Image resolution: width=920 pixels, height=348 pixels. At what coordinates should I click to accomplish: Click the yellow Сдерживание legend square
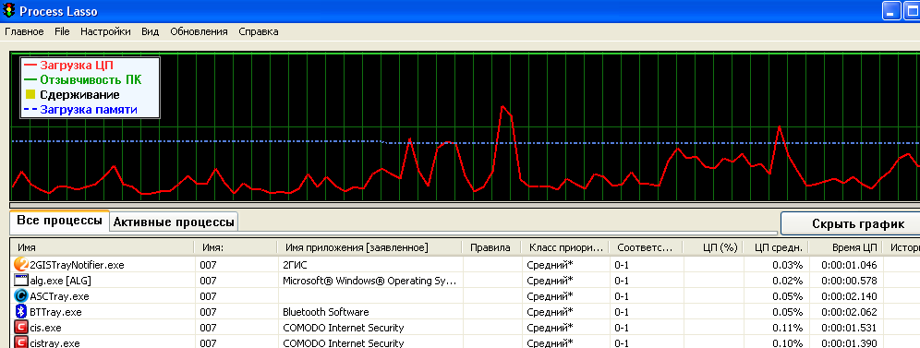(30, 95)
